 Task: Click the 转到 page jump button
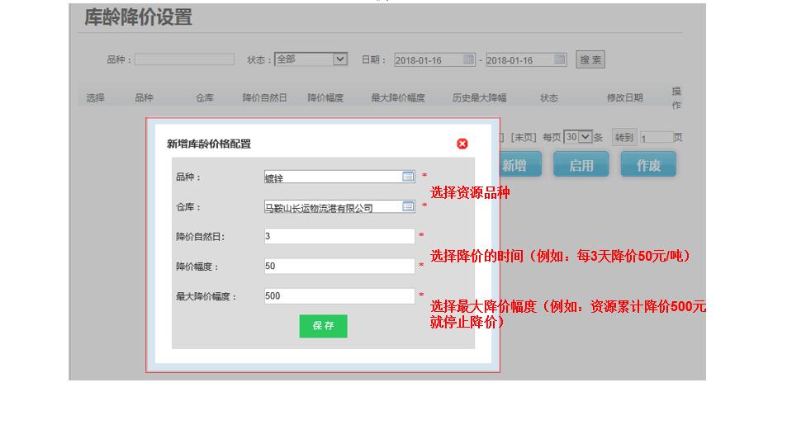pos(623,137)
